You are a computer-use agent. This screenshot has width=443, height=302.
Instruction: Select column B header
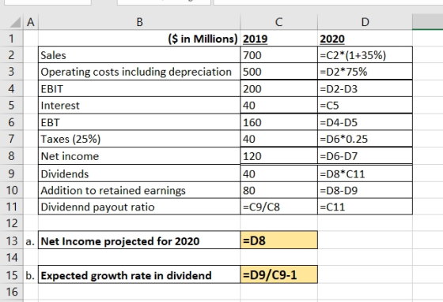139,22
